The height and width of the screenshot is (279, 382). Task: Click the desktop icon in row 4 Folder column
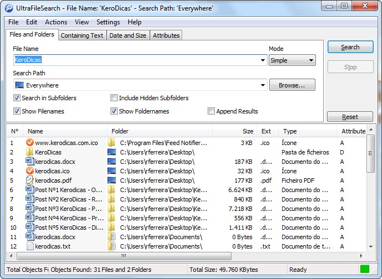tap(112, 170)
